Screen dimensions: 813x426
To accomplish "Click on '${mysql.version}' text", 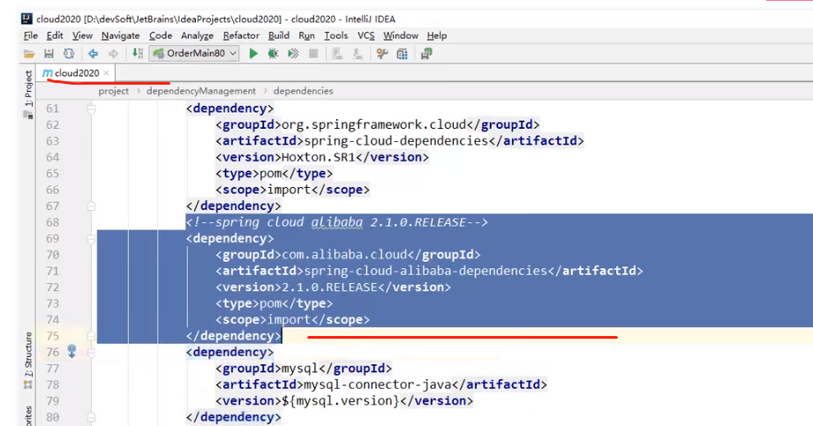I will (340, 401).
